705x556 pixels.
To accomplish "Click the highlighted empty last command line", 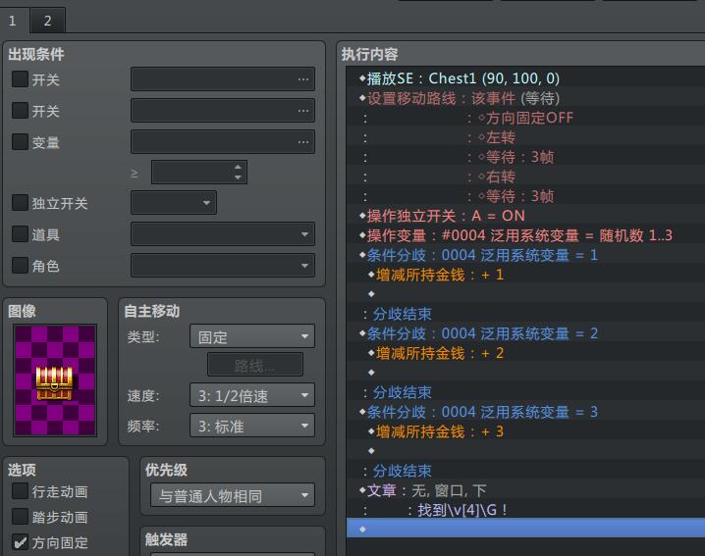I will [525, 530].
